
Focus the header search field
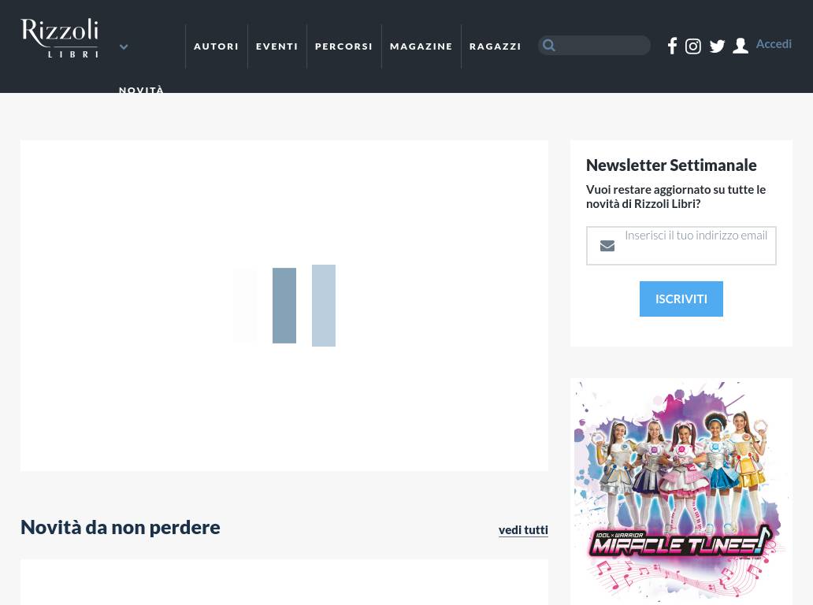tap(603, 46)
